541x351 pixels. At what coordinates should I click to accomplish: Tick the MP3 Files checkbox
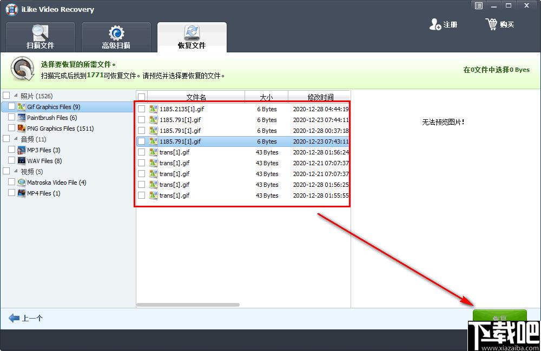point(11,150)
